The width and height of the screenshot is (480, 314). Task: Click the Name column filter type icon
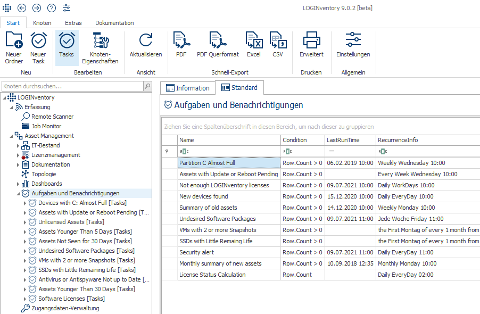pos(184,152)
